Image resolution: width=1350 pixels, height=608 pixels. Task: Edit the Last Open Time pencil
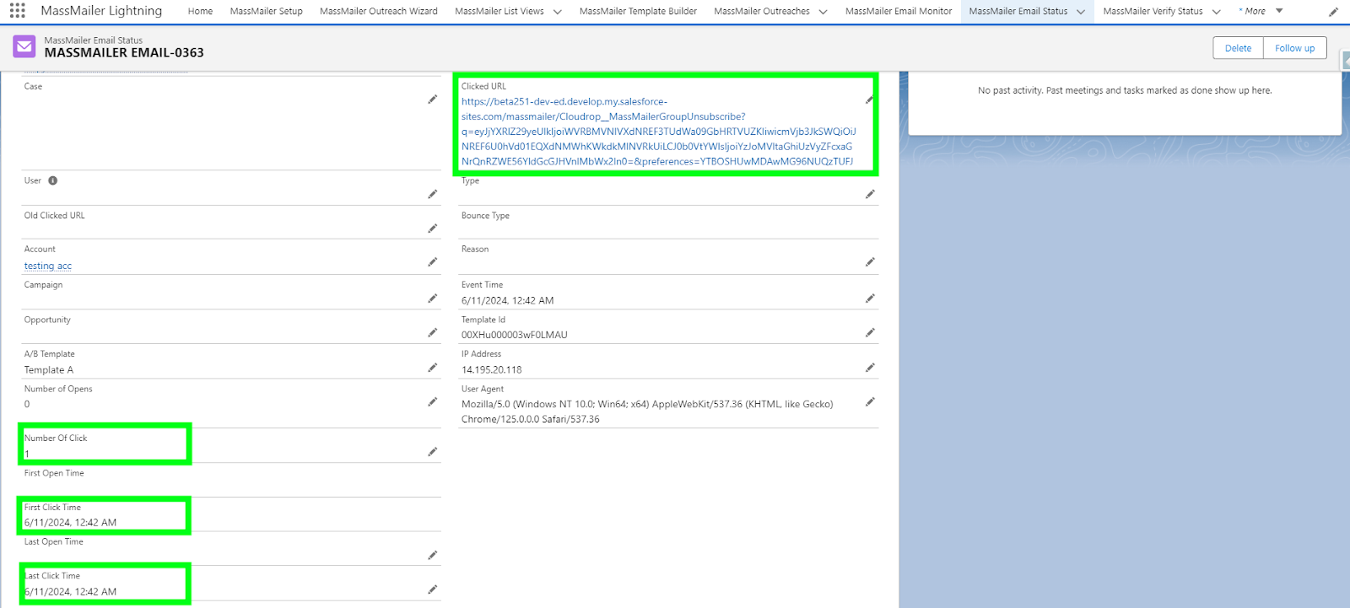coord(433,555)
